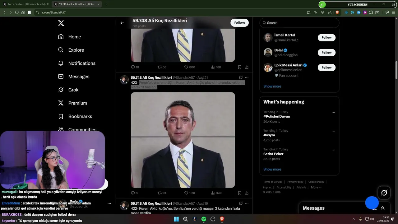
Task: Open footer More options
Action: tap(316, 187)
